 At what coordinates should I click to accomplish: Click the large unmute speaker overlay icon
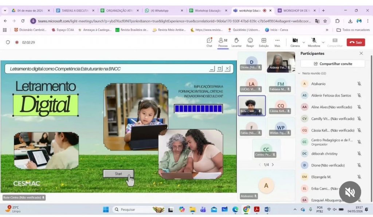point(350,192)
